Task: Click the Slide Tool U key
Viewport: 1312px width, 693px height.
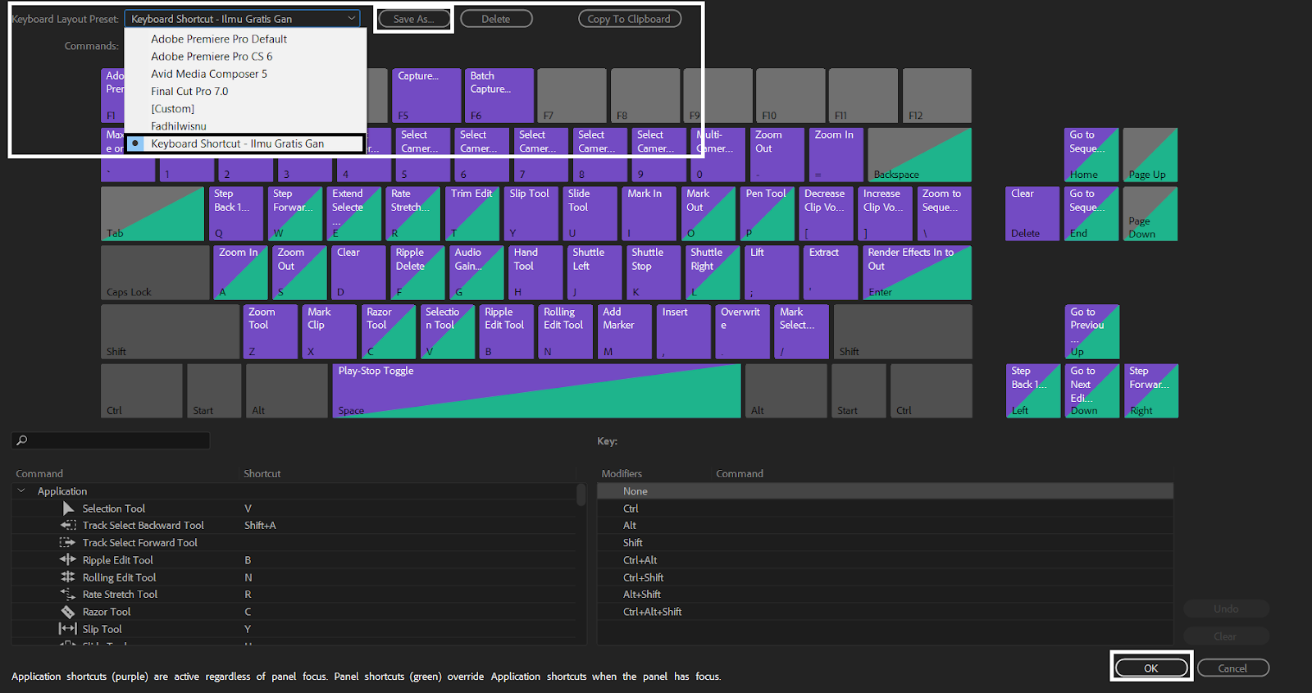Action: point(590,214)
